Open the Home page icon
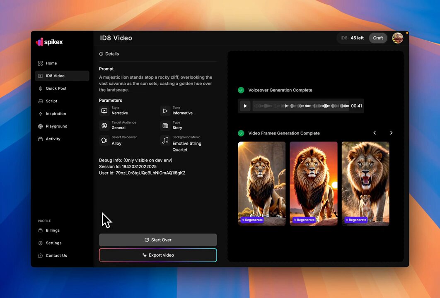The width and height of the screenshot is (440, 298). click(x=41, y=63)
